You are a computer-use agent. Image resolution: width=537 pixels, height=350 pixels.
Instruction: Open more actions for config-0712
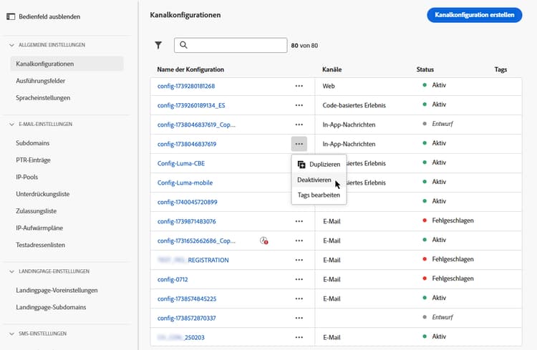(299, 279)
